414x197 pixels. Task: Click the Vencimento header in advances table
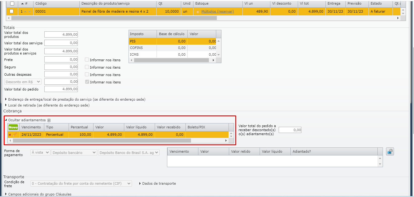click(31, 127)
